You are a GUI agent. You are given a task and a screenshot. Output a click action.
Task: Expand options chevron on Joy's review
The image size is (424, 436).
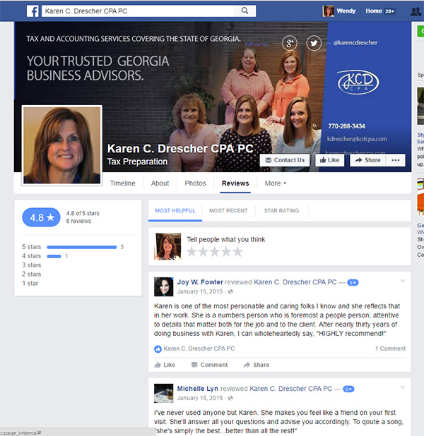pos(403,281)
